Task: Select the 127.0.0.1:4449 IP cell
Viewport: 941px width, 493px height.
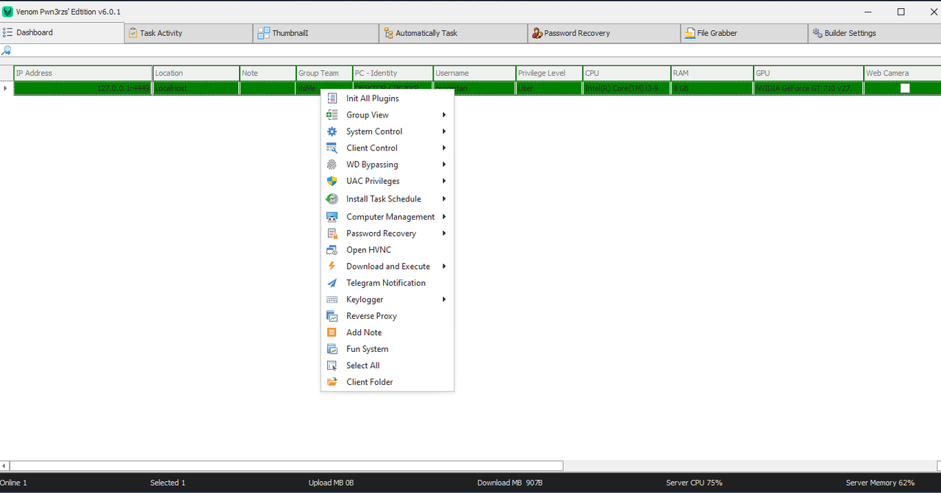Action: pos(83,88)
